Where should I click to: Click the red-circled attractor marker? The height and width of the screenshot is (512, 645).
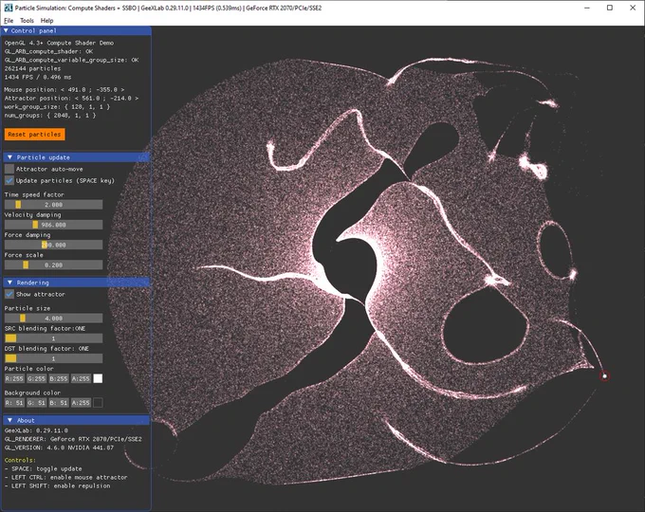[x=604, y=375]
